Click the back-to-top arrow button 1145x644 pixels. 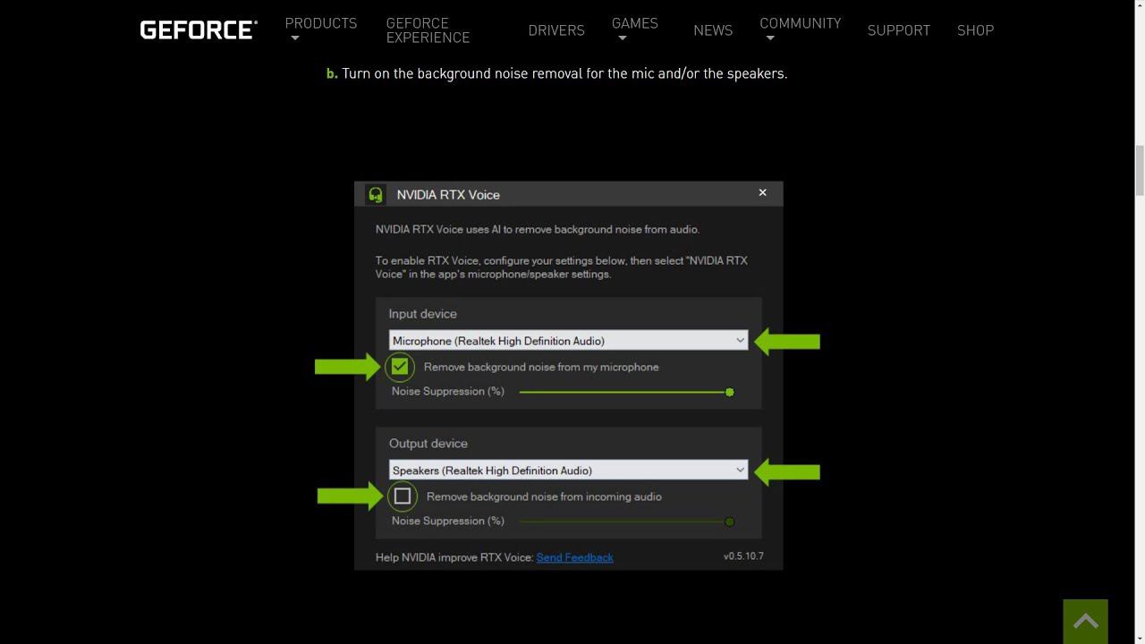pyautogui.click(x=1085, y=622)
